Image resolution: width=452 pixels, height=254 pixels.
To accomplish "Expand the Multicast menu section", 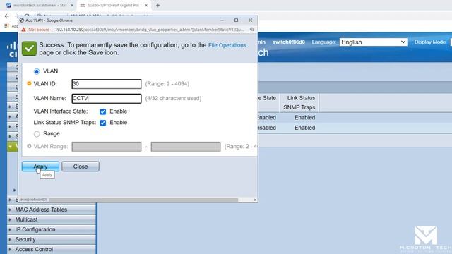I will tap(52, 219).
